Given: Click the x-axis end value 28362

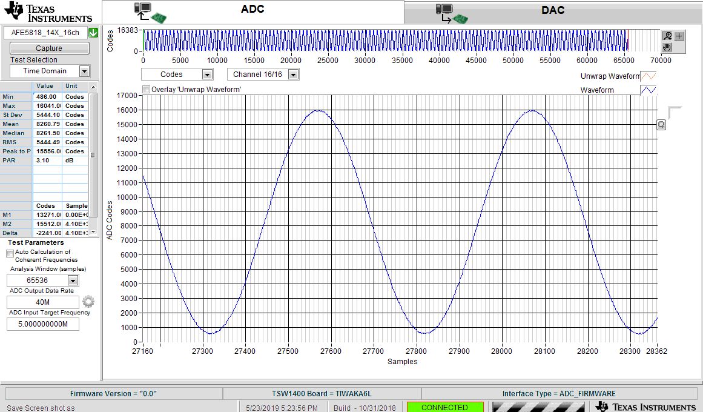Looking at the screenshot, I should click(x=656, y=351).
